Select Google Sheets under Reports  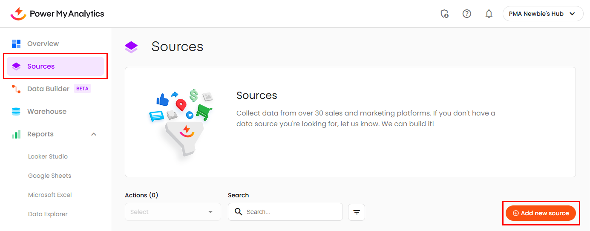coord(49,176)
